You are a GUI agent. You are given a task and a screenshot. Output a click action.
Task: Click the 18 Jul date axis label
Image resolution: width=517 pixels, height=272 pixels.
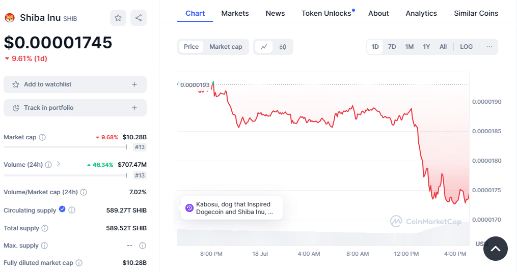pos(260,254)
